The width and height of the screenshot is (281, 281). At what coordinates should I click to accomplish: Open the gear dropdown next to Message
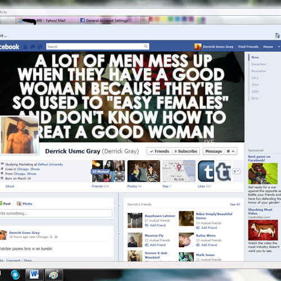230,151
